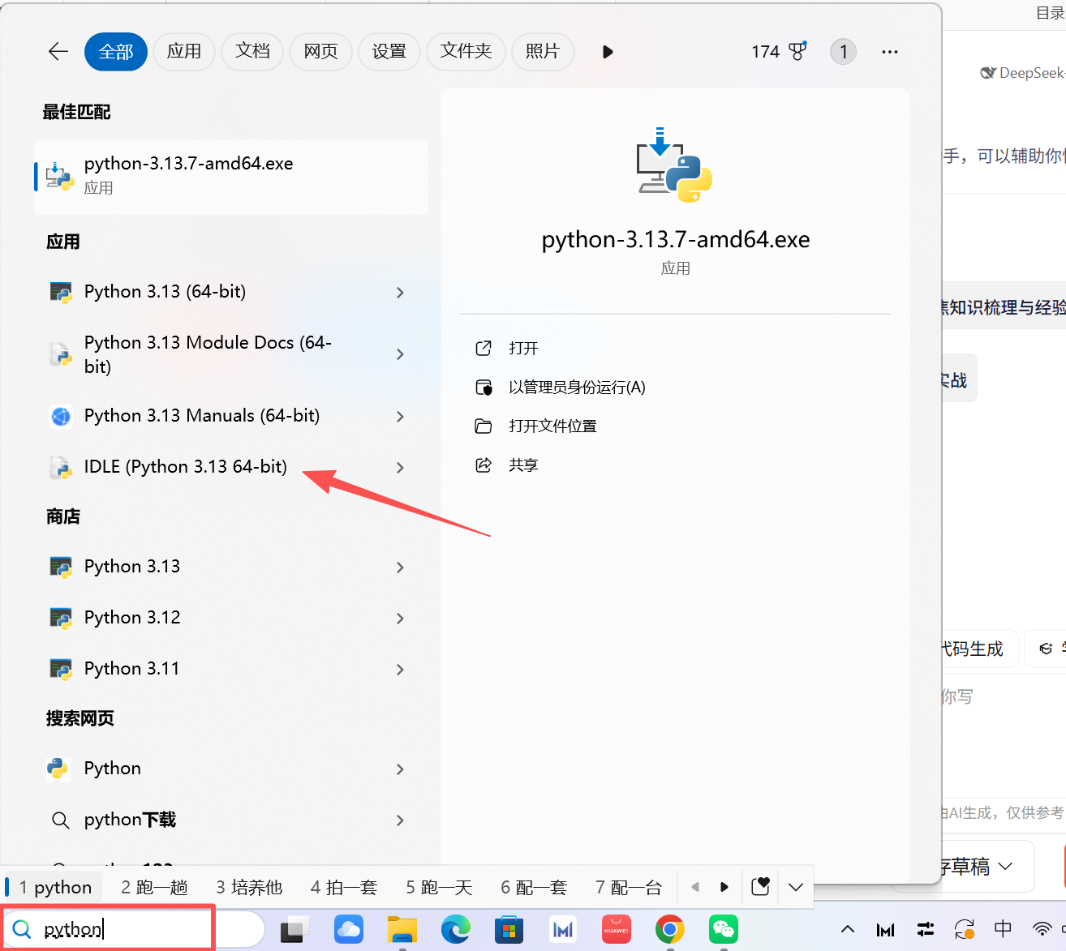Launch Google Chrome from taskbar

tap(669, 930)
